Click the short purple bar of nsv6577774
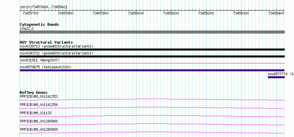Image resolution: width=294 pixels, height=137 pixels. click(x=276, y=77)
